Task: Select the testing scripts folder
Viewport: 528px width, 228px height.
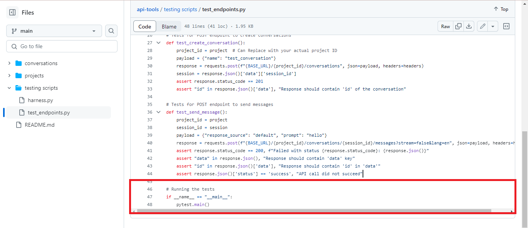Action: [x=41, y=88]
